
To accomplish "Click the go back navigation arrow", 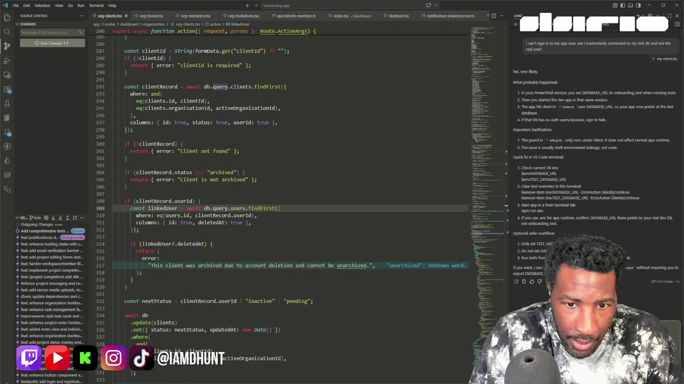I will tap(247, 5).
